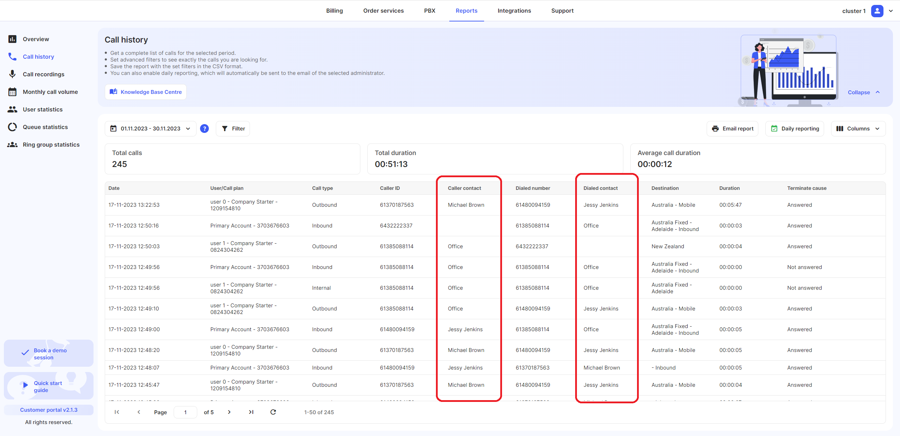The width and height of the screenshot is (900, 436).
Task: Collapse the Call history info banner
Action: 863,92
